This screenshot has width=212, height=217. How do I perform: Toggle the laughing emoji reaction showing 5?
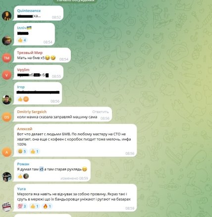(22, 151)
